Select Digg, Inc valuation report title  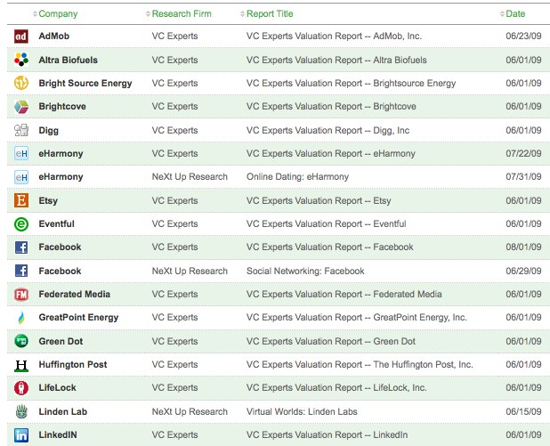click(x=328, y=131)
